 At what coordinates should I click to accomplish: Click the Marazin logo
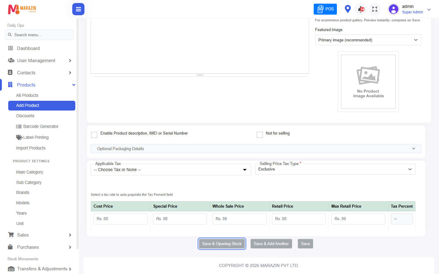(x=22, y=9)
